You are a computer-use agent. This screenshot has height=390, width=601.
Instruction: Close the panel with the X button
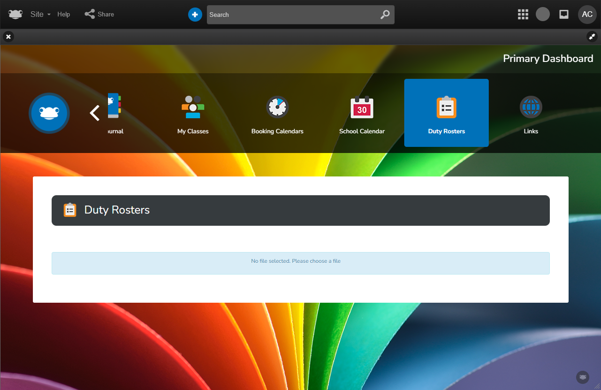click(x=8, y=37)
